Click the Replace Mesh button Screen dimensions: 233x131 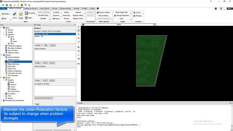point(78,15)
